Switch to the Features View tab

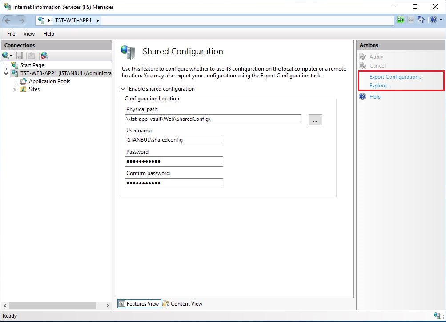point(139,303)
